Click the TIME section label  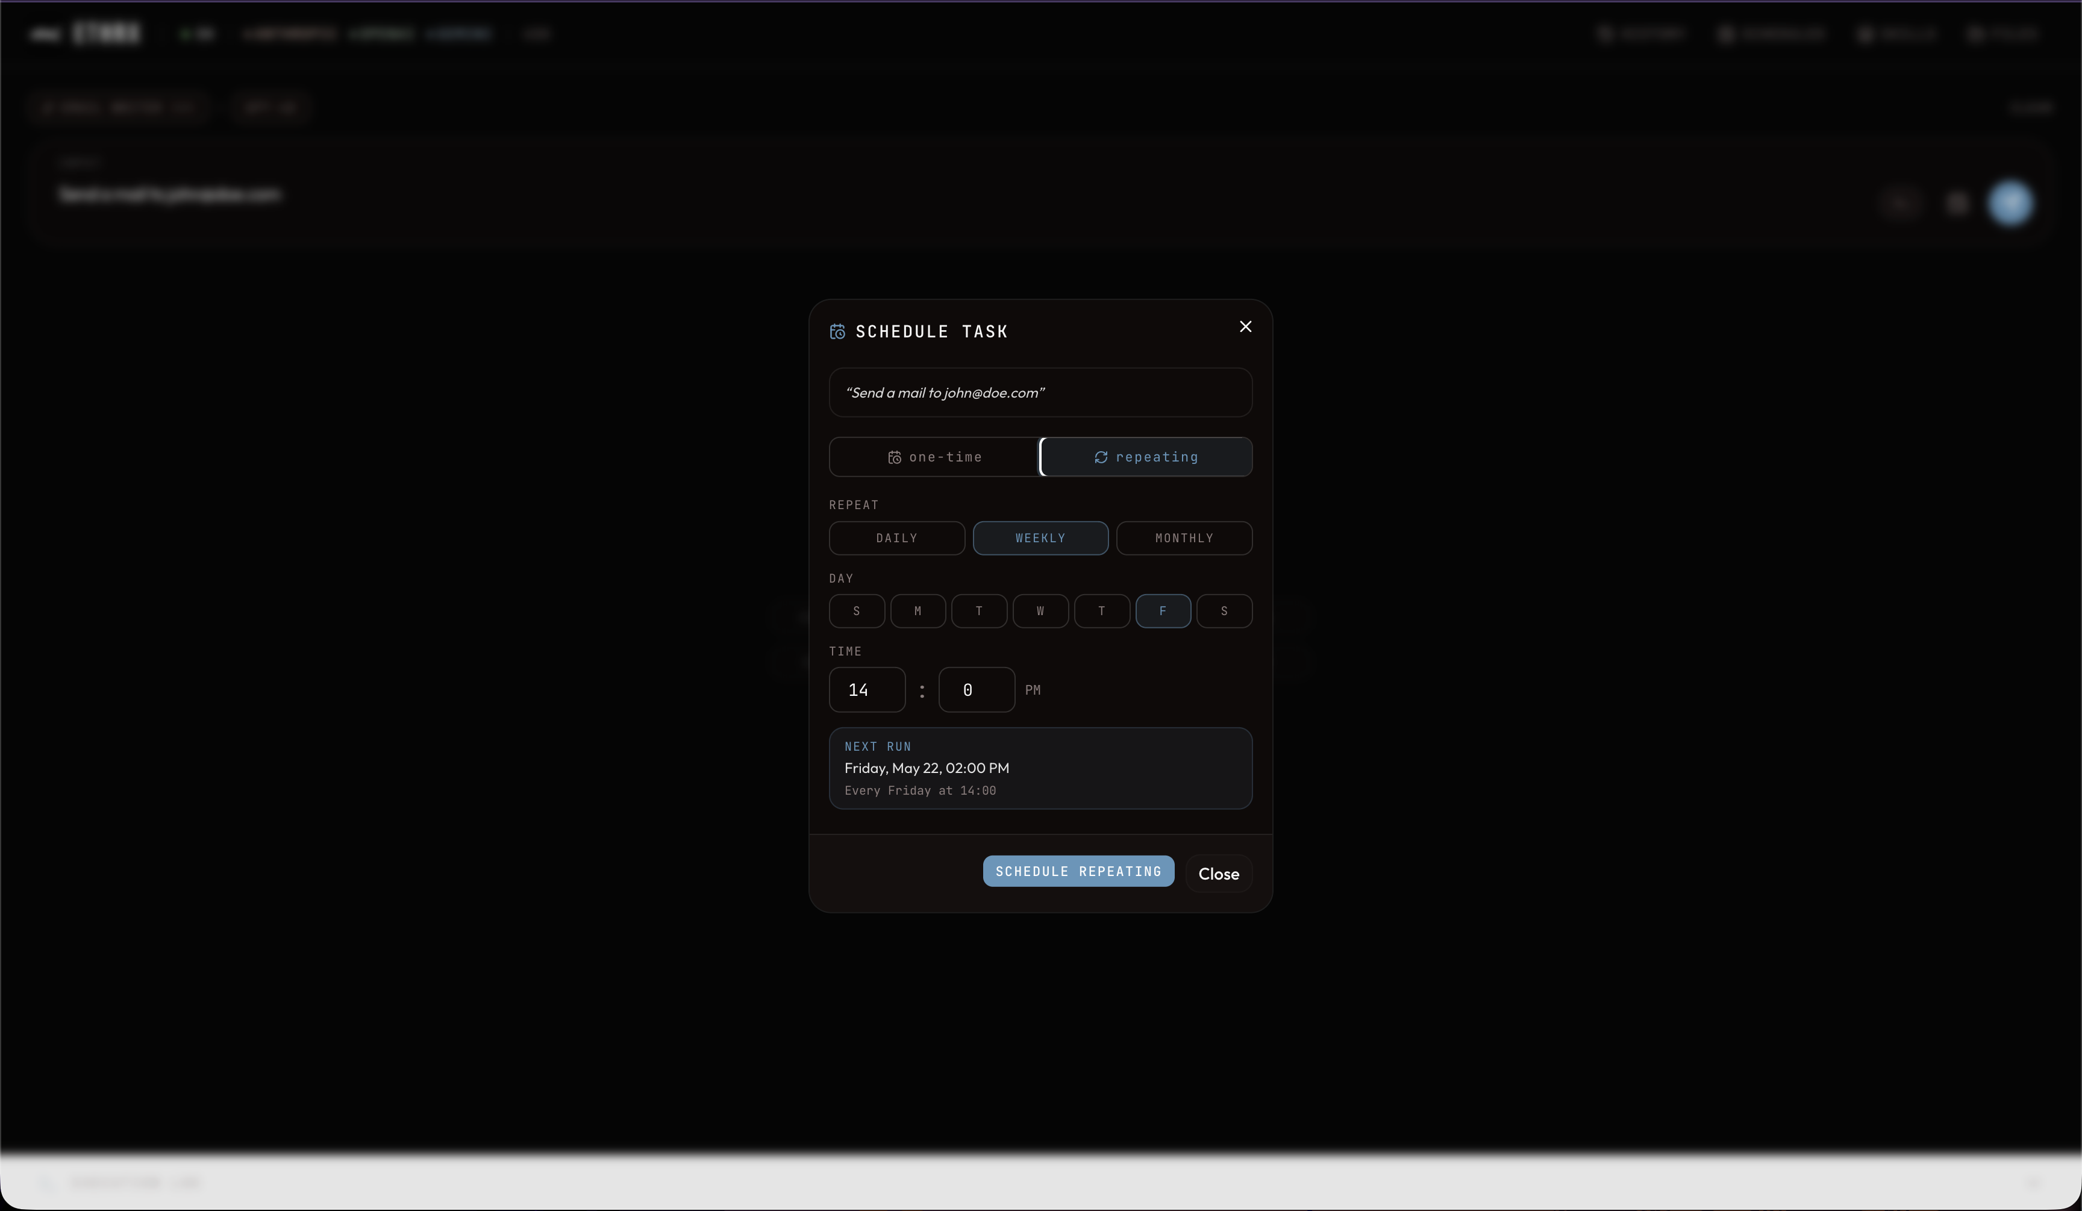pyautogui.click(x=845, y=651)
